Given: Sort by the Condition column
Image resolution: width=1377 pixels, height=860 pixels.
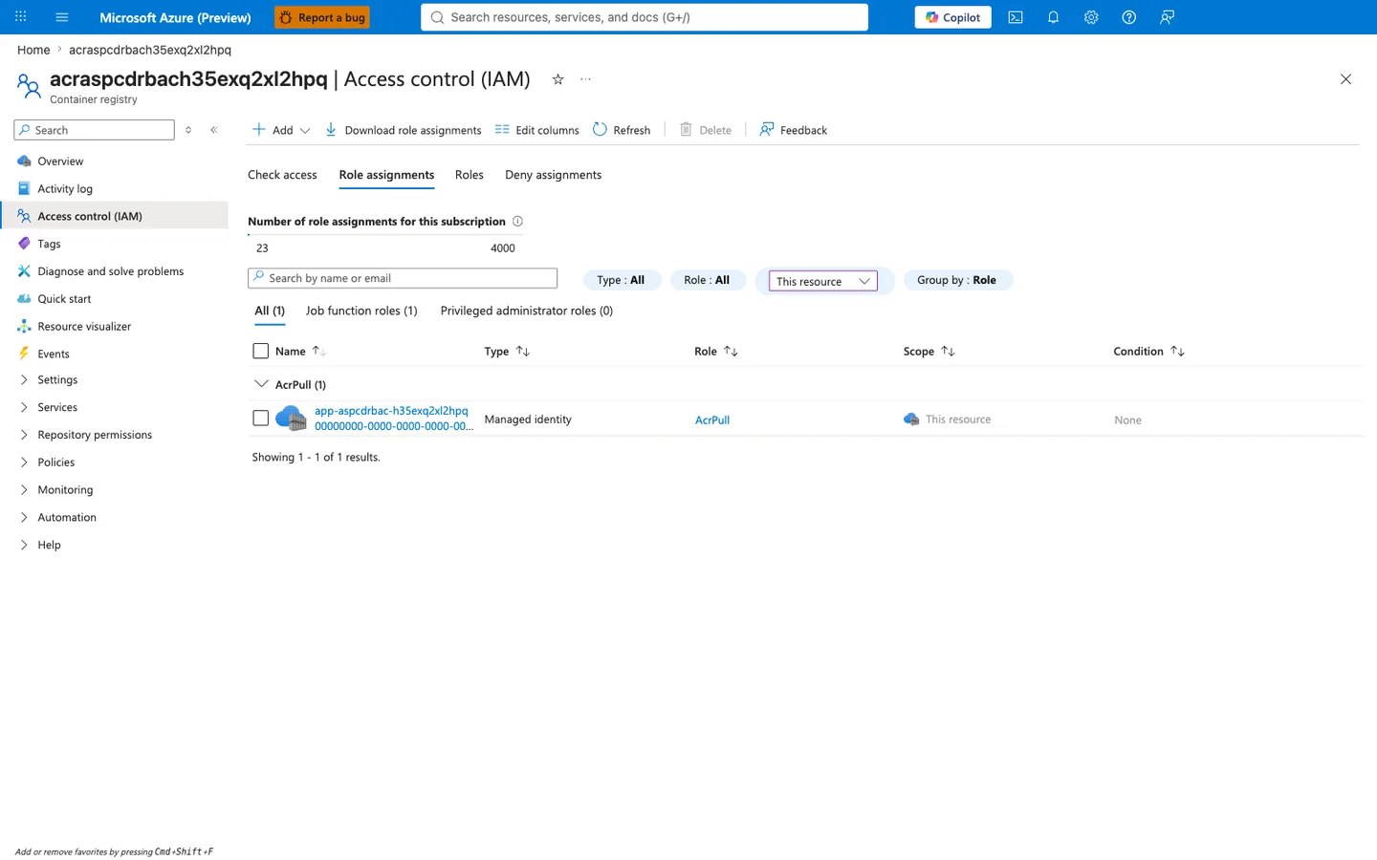Looking at the screenshot, I should tap(1148, 352).
